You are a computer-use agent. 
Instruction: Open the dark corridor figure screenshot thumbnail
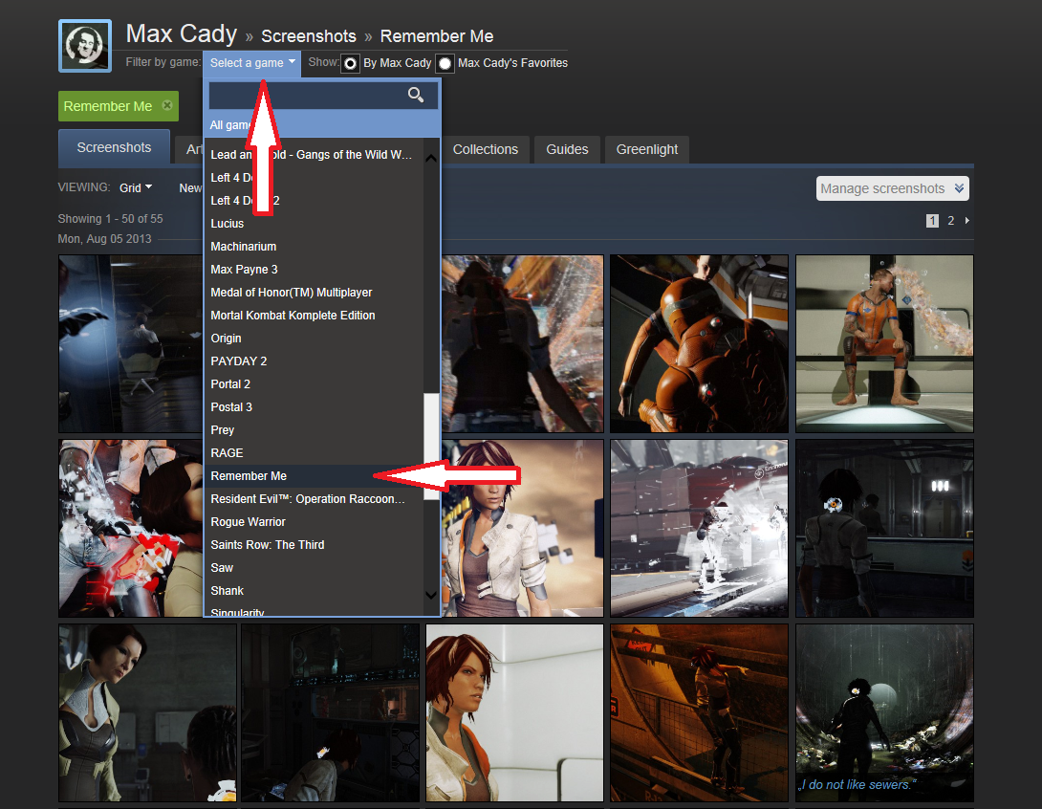point(884,528)
